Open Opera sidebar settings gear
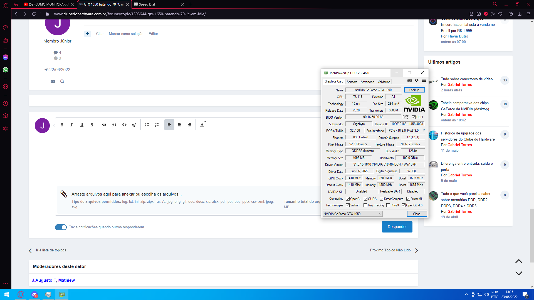This screenshot has width=534, height=300. [6, 129]
